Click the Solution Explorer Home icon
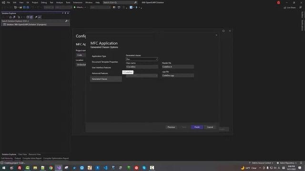305x171 pixels. [10, 17]
